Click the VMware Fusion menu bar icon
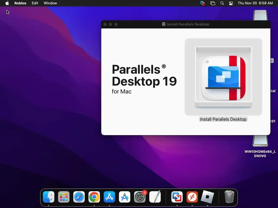 pyautogui.click(x=203, y=3)
